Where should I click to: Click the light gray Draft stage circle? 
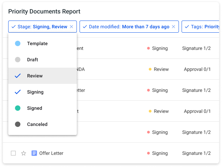(18, 60)
